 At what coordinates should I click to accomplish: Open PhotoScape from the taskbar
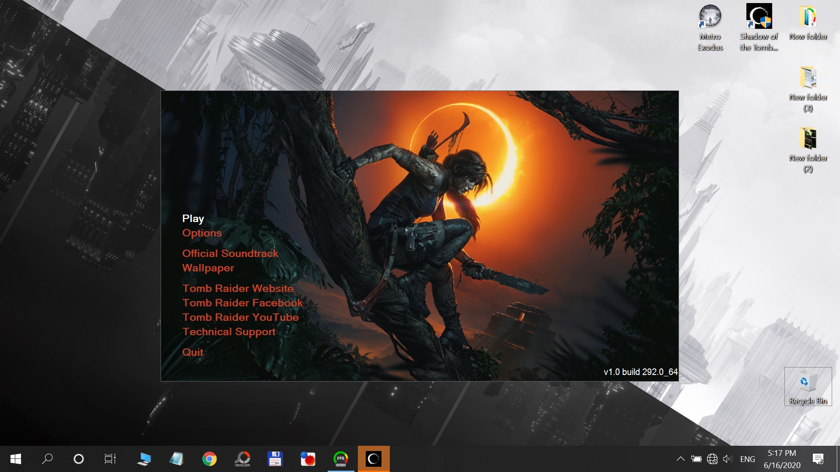(242, 459)
